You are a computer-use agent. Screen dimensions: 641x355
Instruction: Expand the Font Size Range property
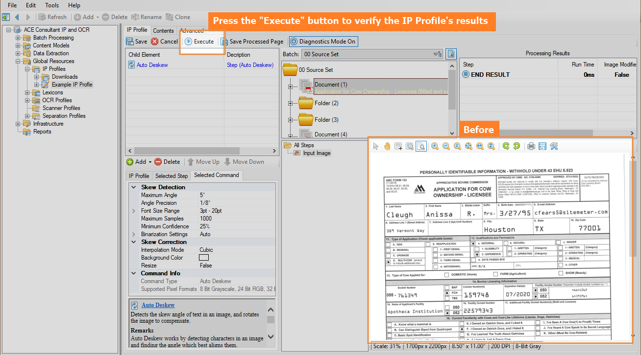[134, 211]
